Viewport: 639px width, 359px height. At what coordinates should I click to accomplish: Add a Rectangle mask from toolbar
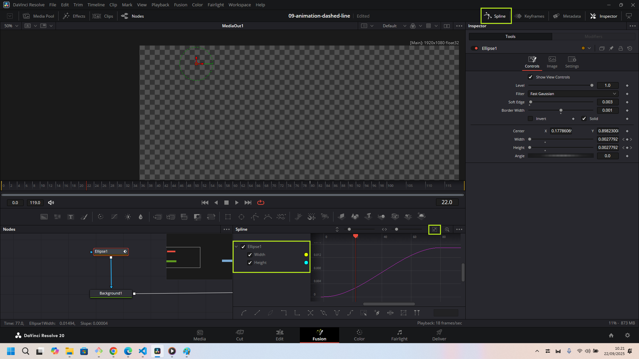coord(228,217)
